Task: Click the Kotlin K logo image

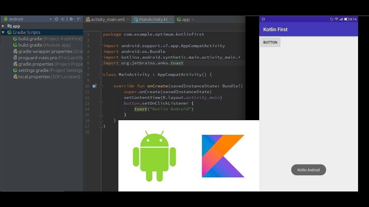Action: [223, 156]
